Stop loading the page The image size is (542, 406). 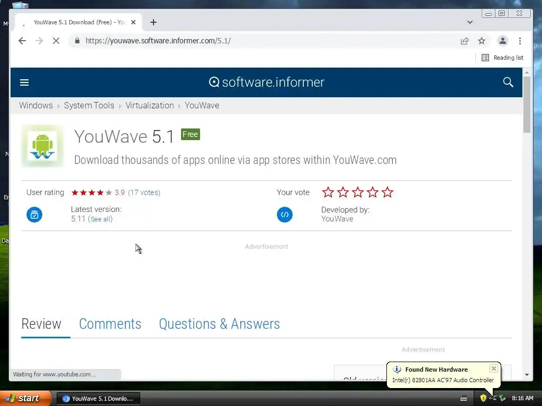(56, 41)
